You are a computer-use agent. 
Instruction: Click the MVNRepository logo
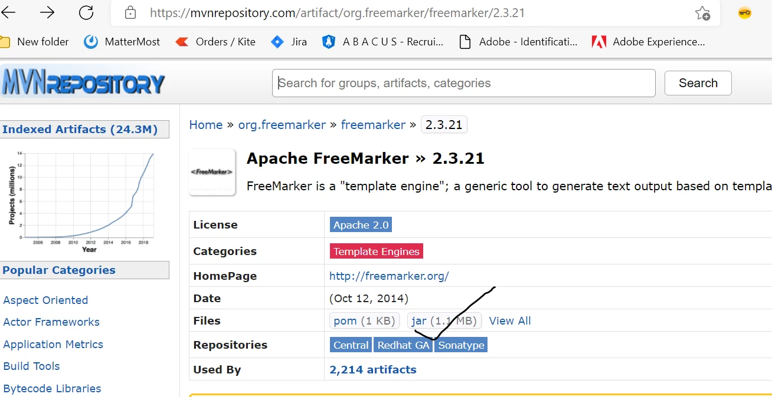tap(83, 83)
